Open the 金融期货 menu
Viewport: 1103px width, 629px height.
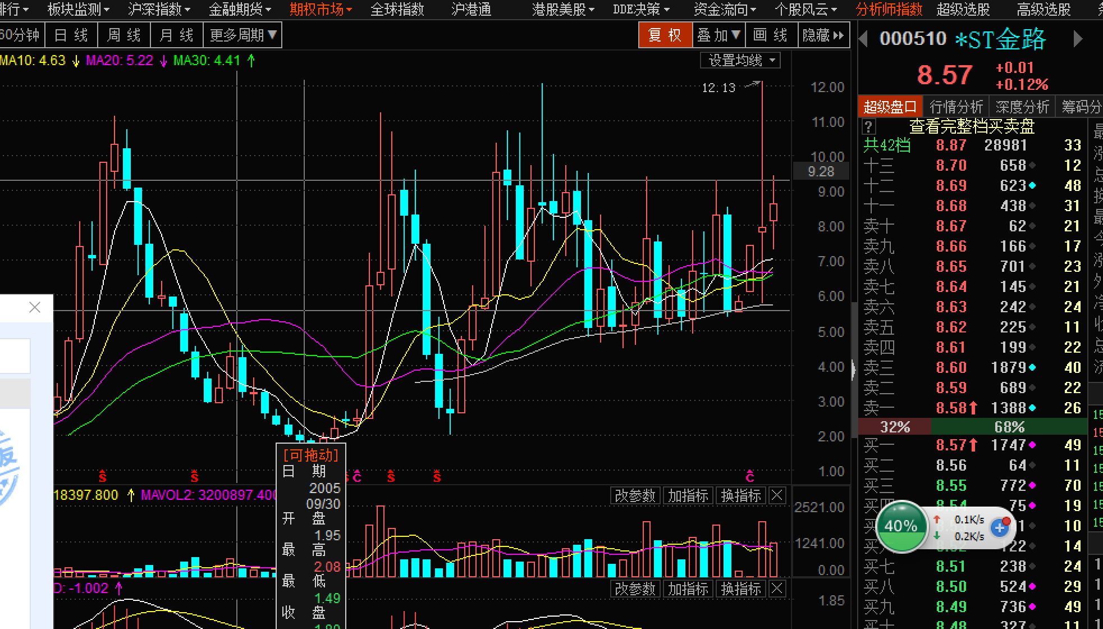[x=240, y=9]
